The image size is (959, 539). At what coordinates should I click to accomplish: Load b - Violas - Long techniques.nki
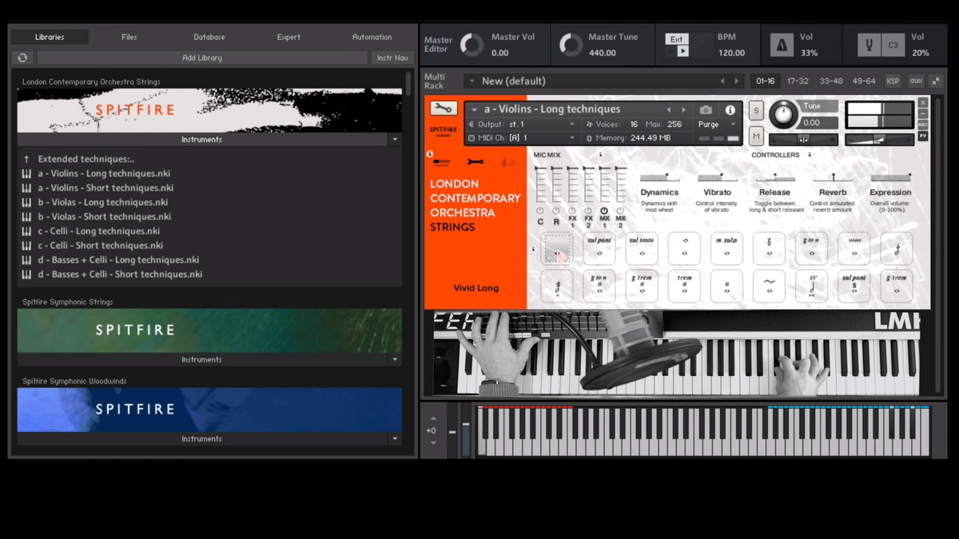click(103, 202)
